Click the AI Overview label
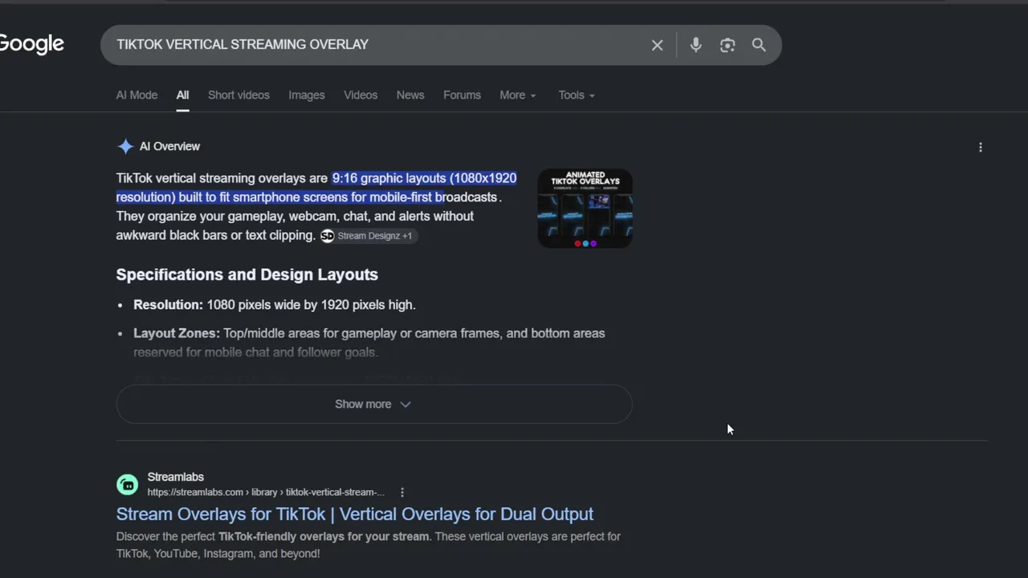The height and width of the screenshot is (578, 1028). [169, 146]
